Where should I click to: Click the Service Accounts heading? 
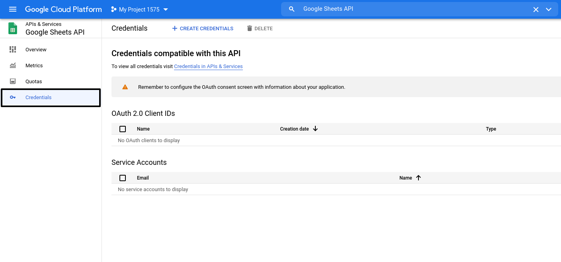click(139, 162)
